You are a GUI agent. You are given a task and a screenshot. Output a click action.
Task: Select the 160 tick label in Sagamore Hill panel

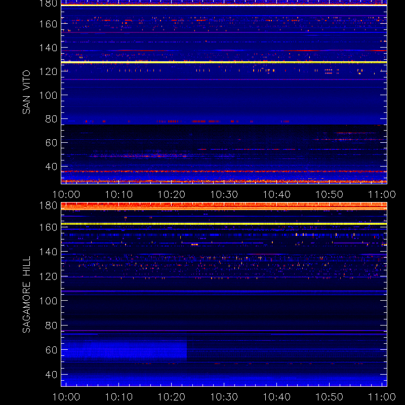point(48,227)
